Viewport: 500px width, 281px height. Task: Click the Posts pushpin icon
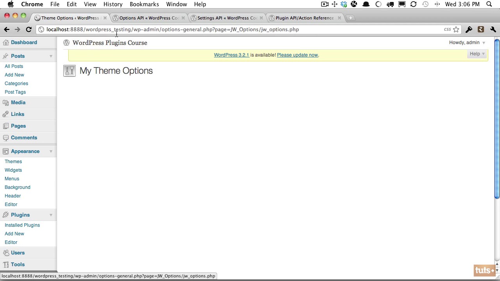5,56
